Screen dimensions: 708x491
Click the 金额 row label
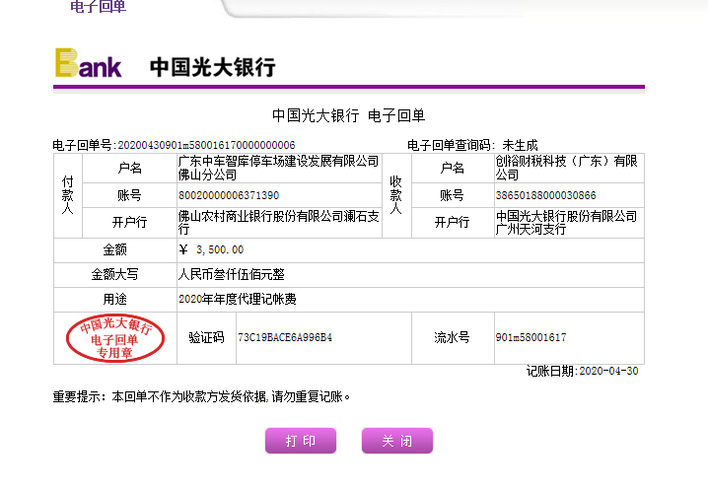point(114,250)
